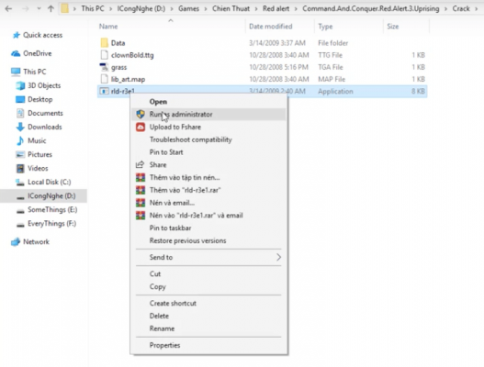
Task: Select 'Red alert' breadcrumb segment
Action: (276, 8)
